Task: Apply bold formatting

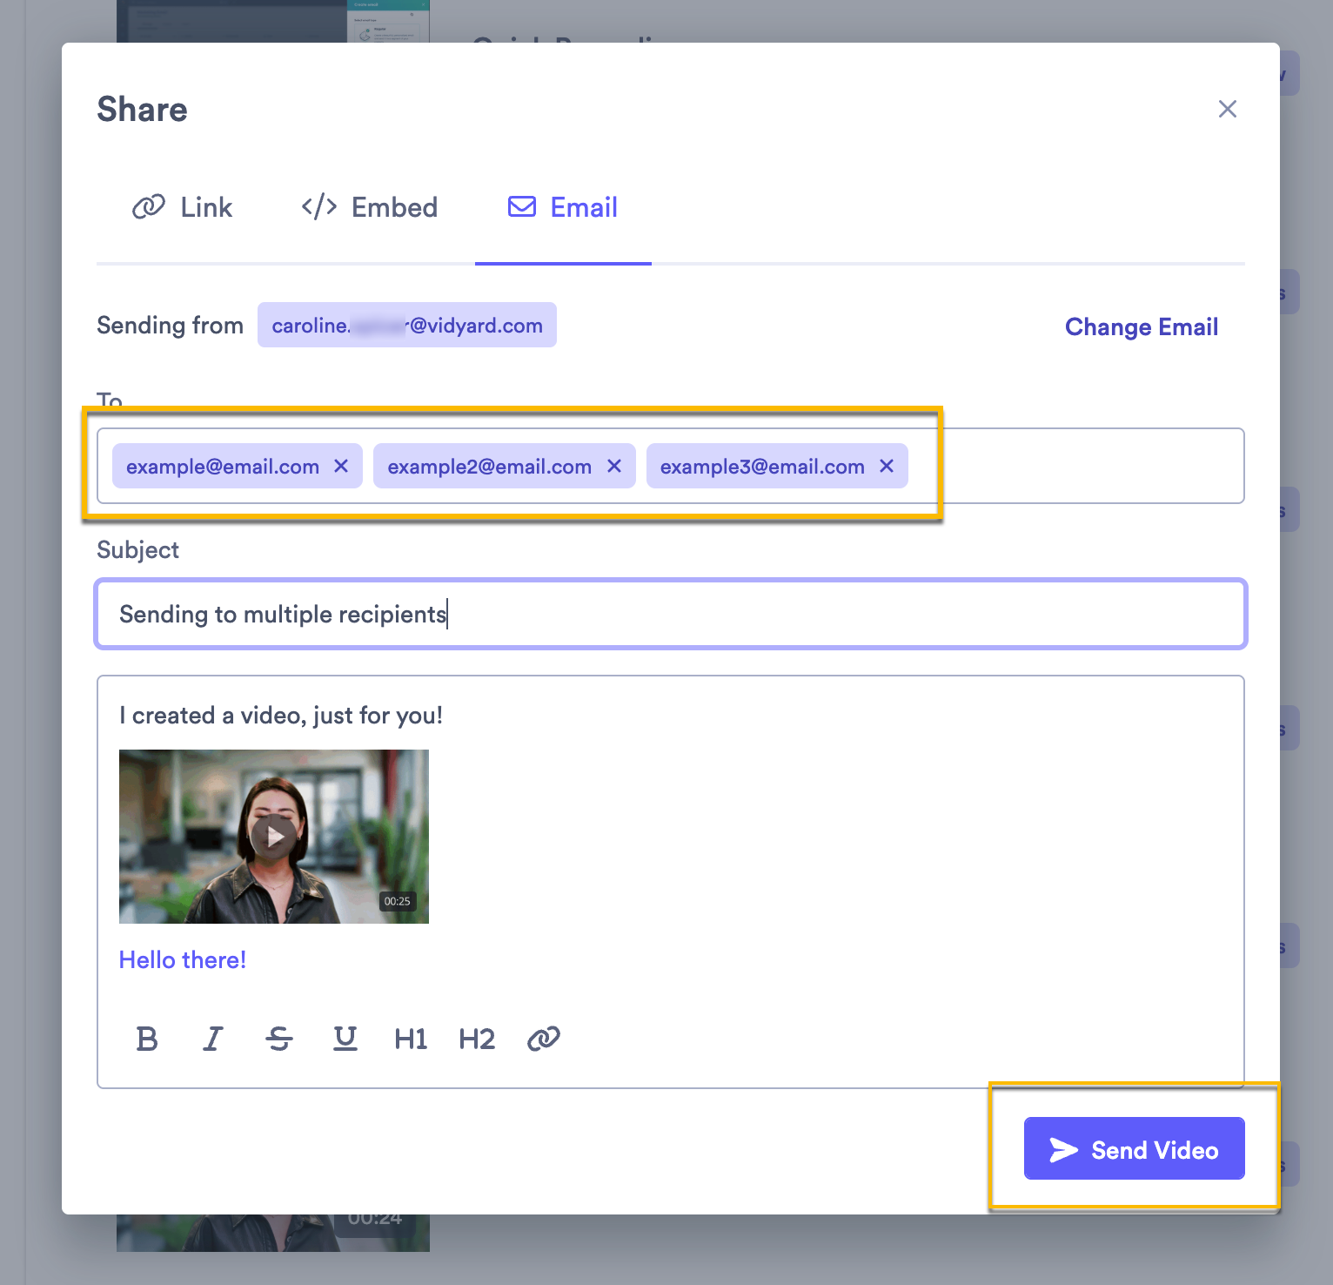Action: [x=147, y=1039]
